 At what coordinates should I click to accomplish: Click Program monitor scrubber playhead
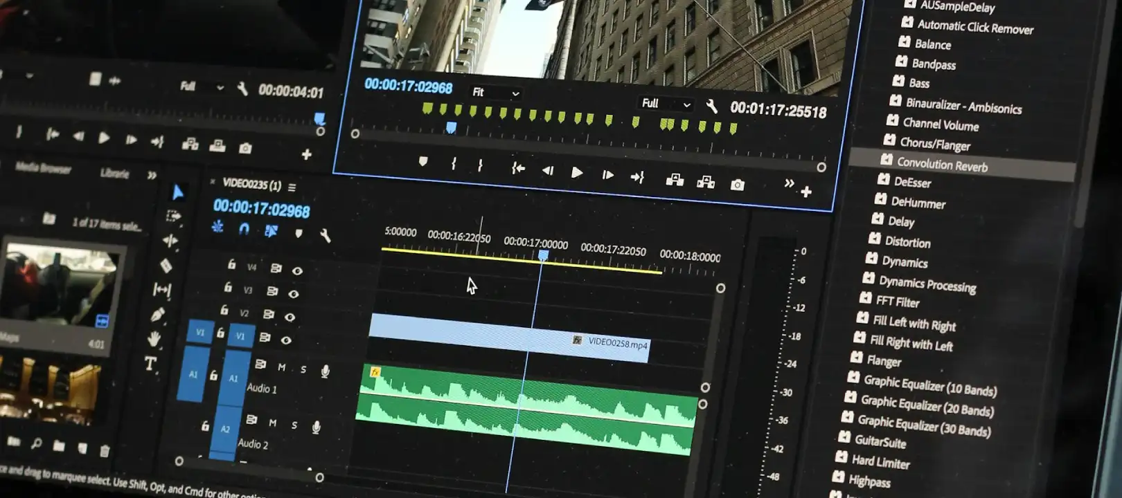click(x=452, y=128)
